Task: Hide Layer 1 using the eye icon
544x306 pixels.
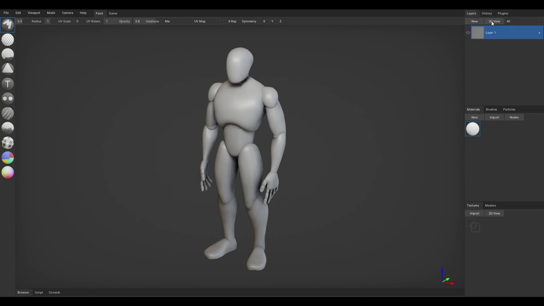Action: tap(468, 33)
